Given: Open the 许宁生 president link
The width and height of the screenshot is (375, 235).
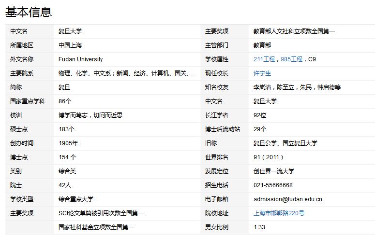Looking at the screenshot, I should (262, 73).
